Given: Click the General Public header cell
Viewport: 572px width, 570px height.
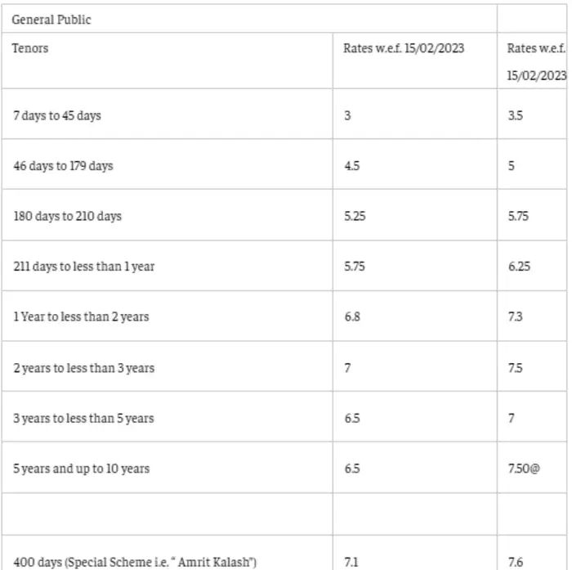Looking at the screenshot, I should point(51,20).
